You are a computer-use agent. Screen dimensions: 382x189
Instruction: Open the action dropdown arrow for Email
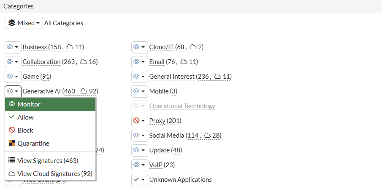click(x=143, y=62)
